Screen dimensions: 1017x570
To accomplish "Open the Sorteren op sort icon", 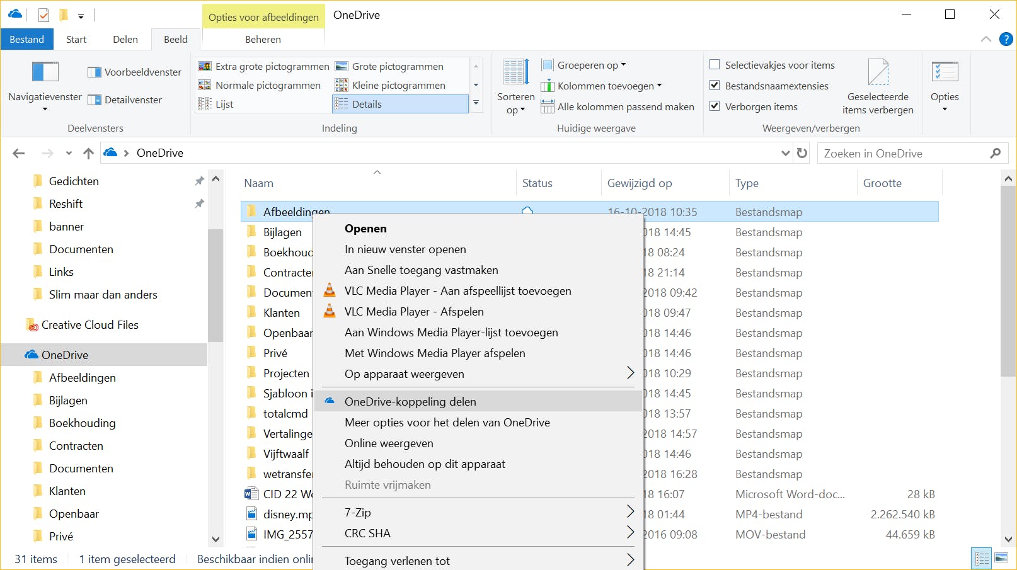I will coord(515,72).
